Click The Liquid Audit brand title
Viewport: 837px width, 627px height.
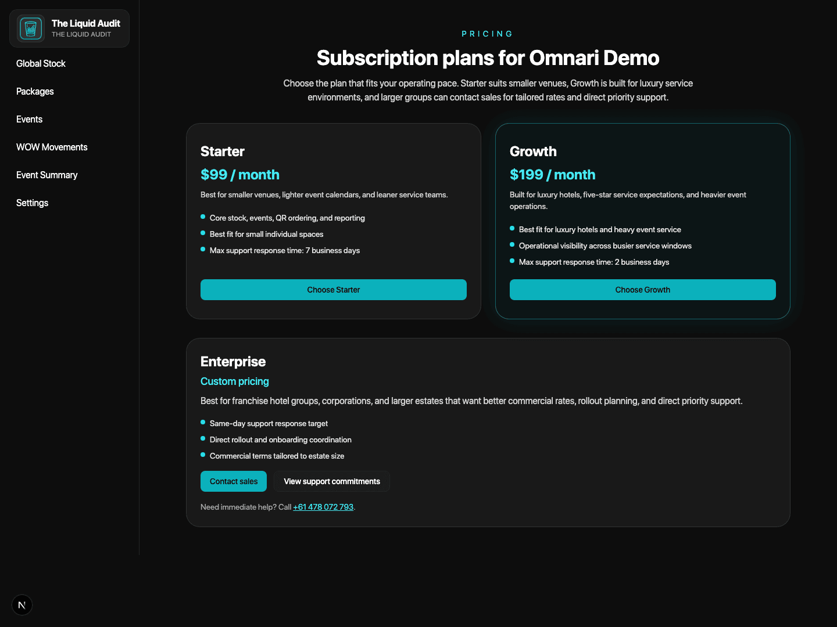click(x=85, y=23)
